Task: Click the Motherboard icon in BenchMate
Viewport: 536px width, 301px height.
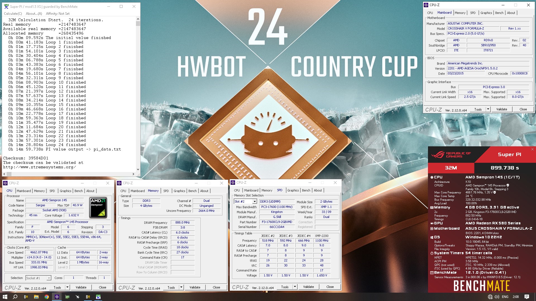Action: pos(432,229)
